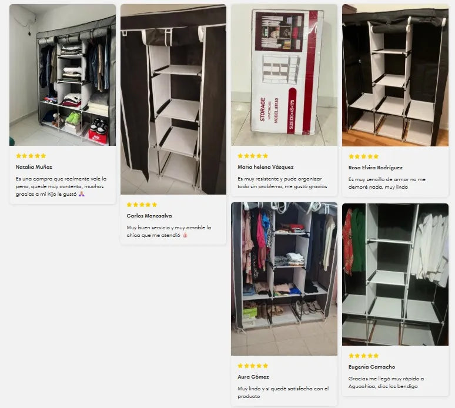Viewport: 455px width, 408px height.
Task: Select the reviewer name Natalia Muñoz
Action: [x=34, y=167]
